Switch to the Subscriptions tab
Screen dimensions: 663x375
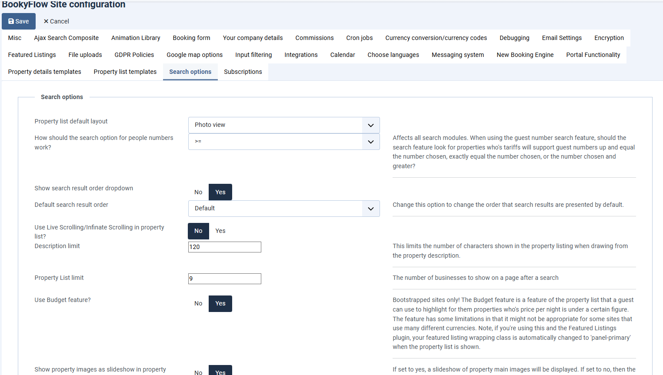tap(243, 72)
